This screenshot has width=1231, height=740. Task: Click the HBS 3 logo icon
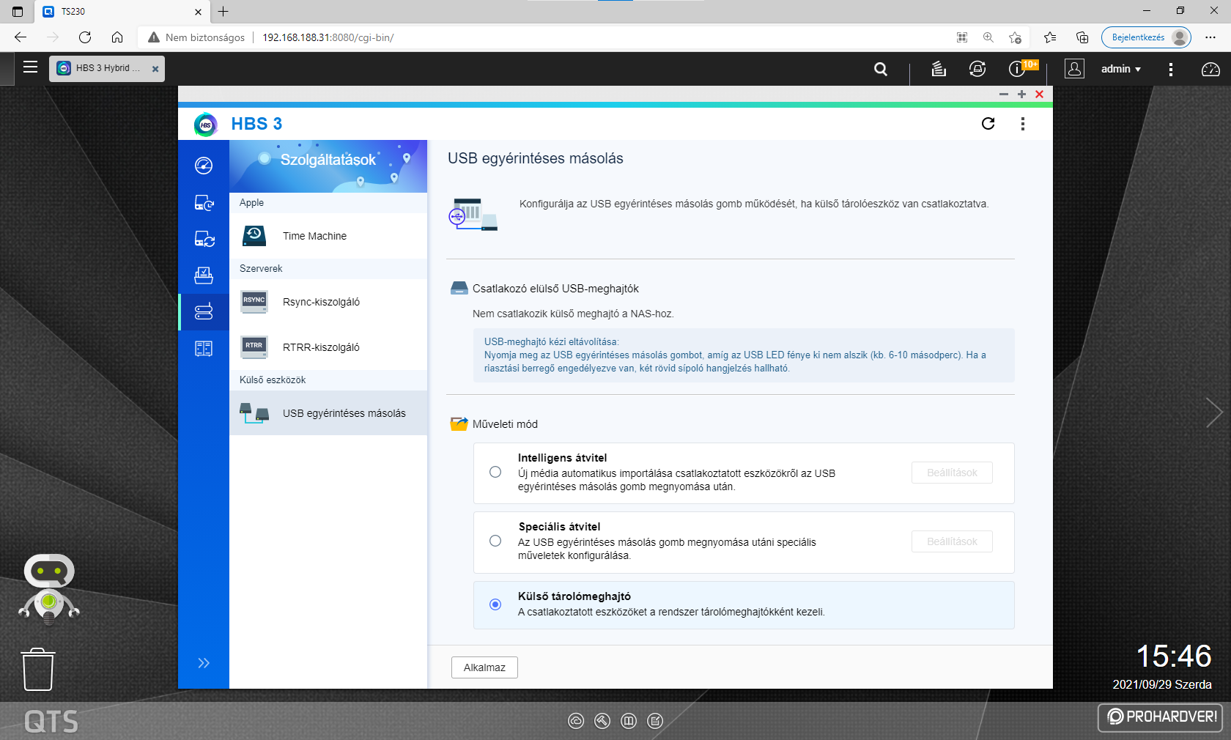click(206, 125)
